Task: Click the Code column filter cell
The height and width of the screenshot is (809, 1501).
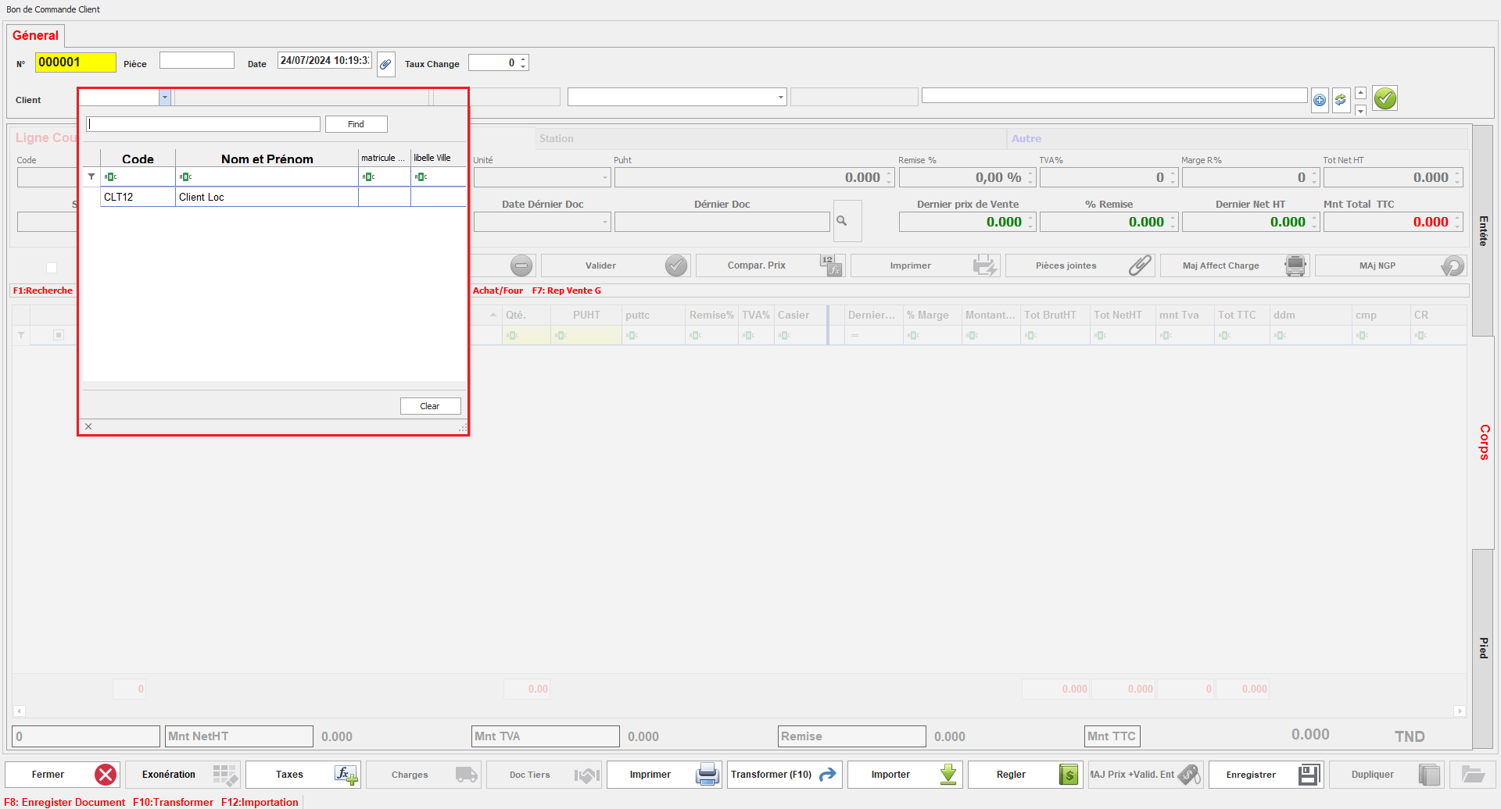Action: 138,176
